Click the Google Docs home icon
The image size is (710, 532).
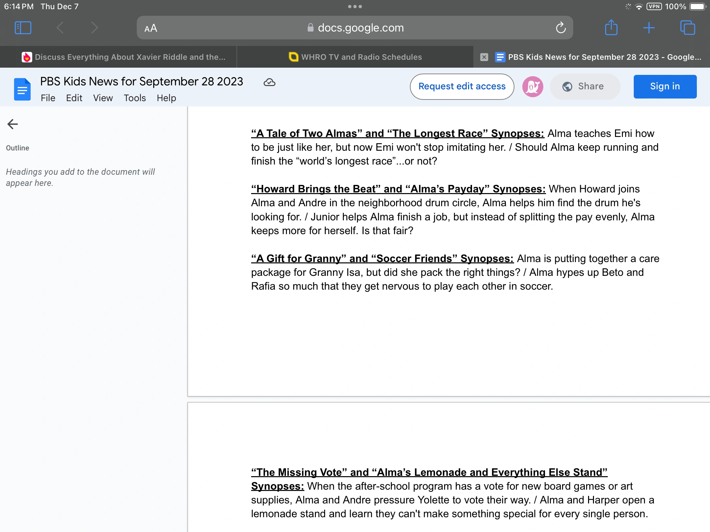coord(22,89)
